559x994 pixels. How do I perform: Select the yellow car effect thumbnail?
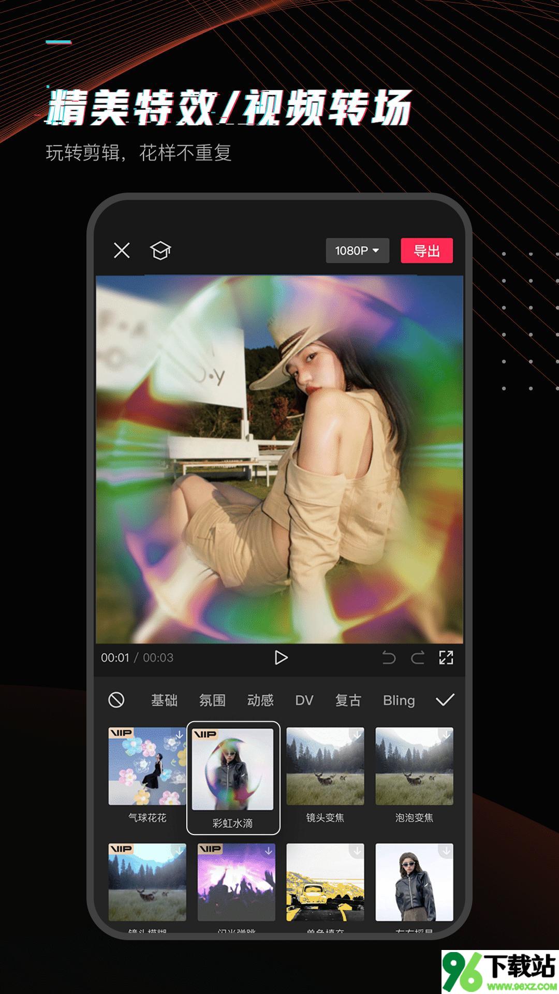[x=325, y=882]
